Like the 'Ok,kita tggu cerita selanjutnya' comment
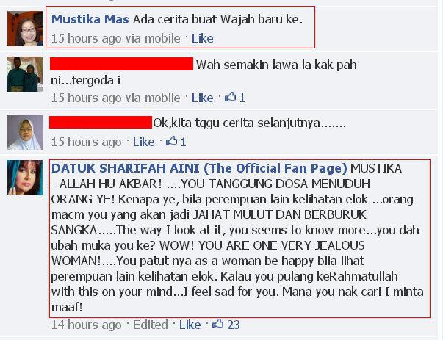The image size is (443, 340). 143,142
